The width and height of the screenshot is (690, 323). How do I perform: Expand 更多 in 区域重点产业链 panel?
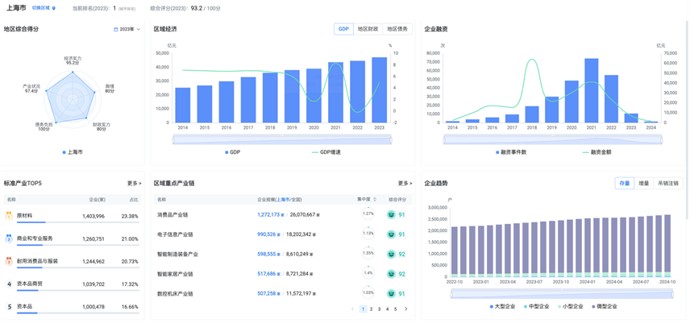(x=405, y=183)
